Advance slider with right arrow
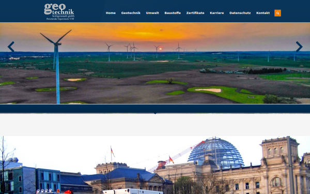The width and height of the screenshot is (310, 194). (x=299, y=47)
